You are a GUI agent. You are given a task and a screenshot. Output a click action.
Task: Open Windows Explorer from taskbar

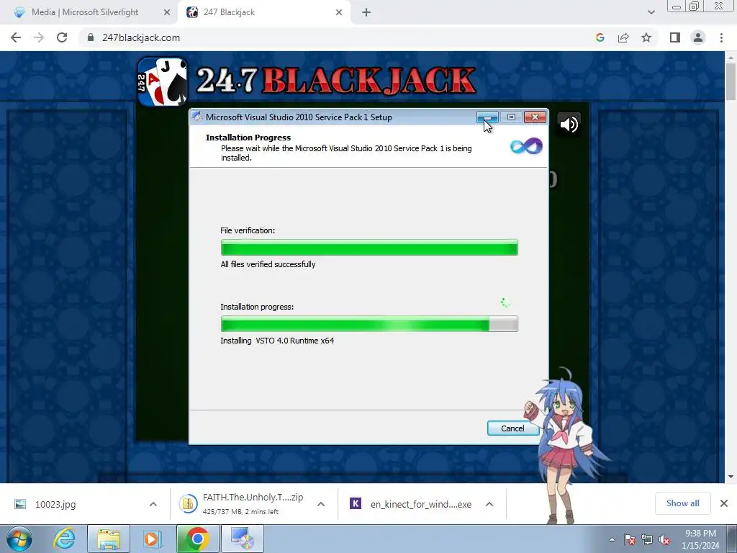click(x=109, y=539)
